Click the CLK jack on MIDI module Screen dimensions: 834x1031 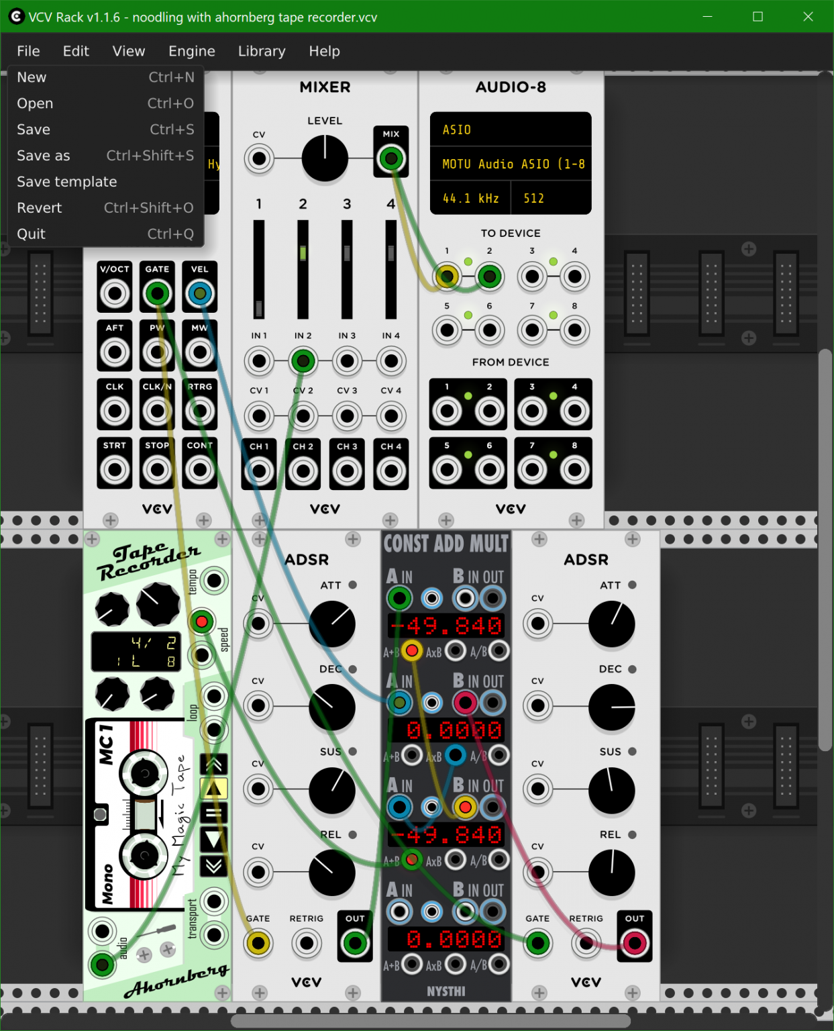coord(115,410)
